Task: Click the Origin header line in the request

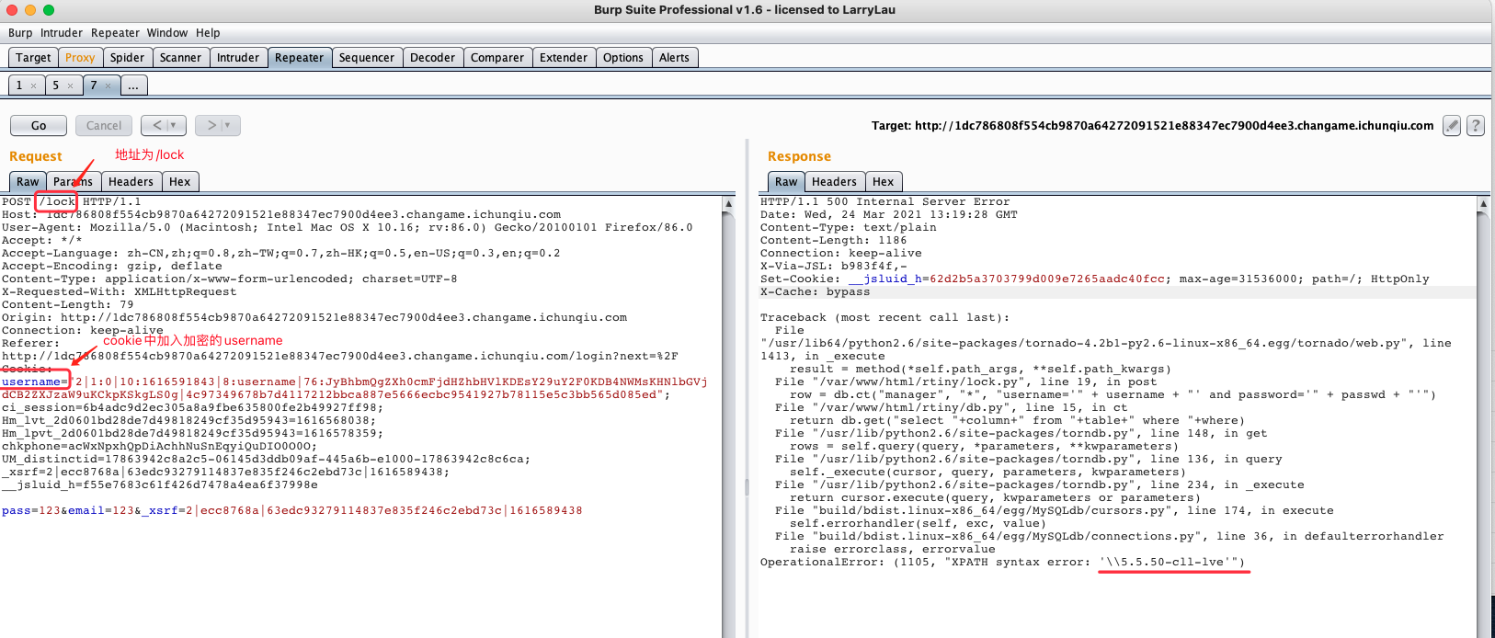Action: [x=314, y=318]
